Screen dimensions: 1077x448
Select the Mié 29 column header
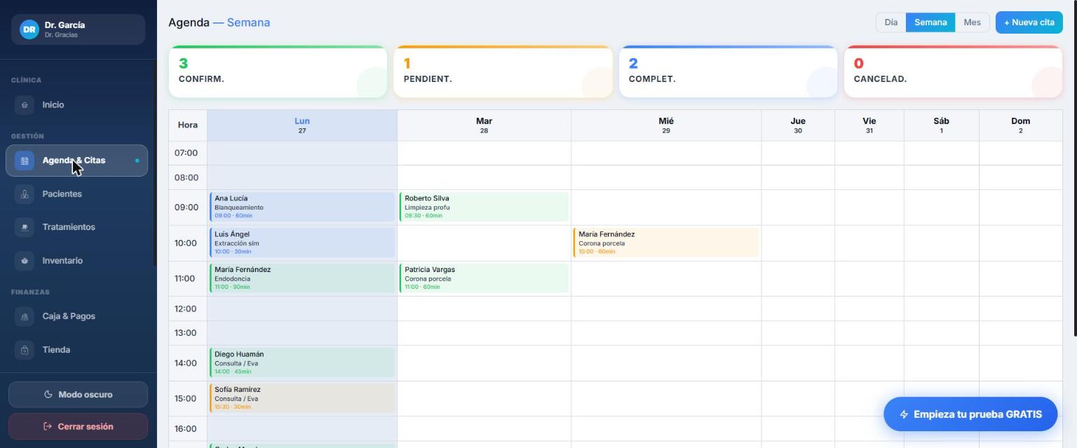666,125
